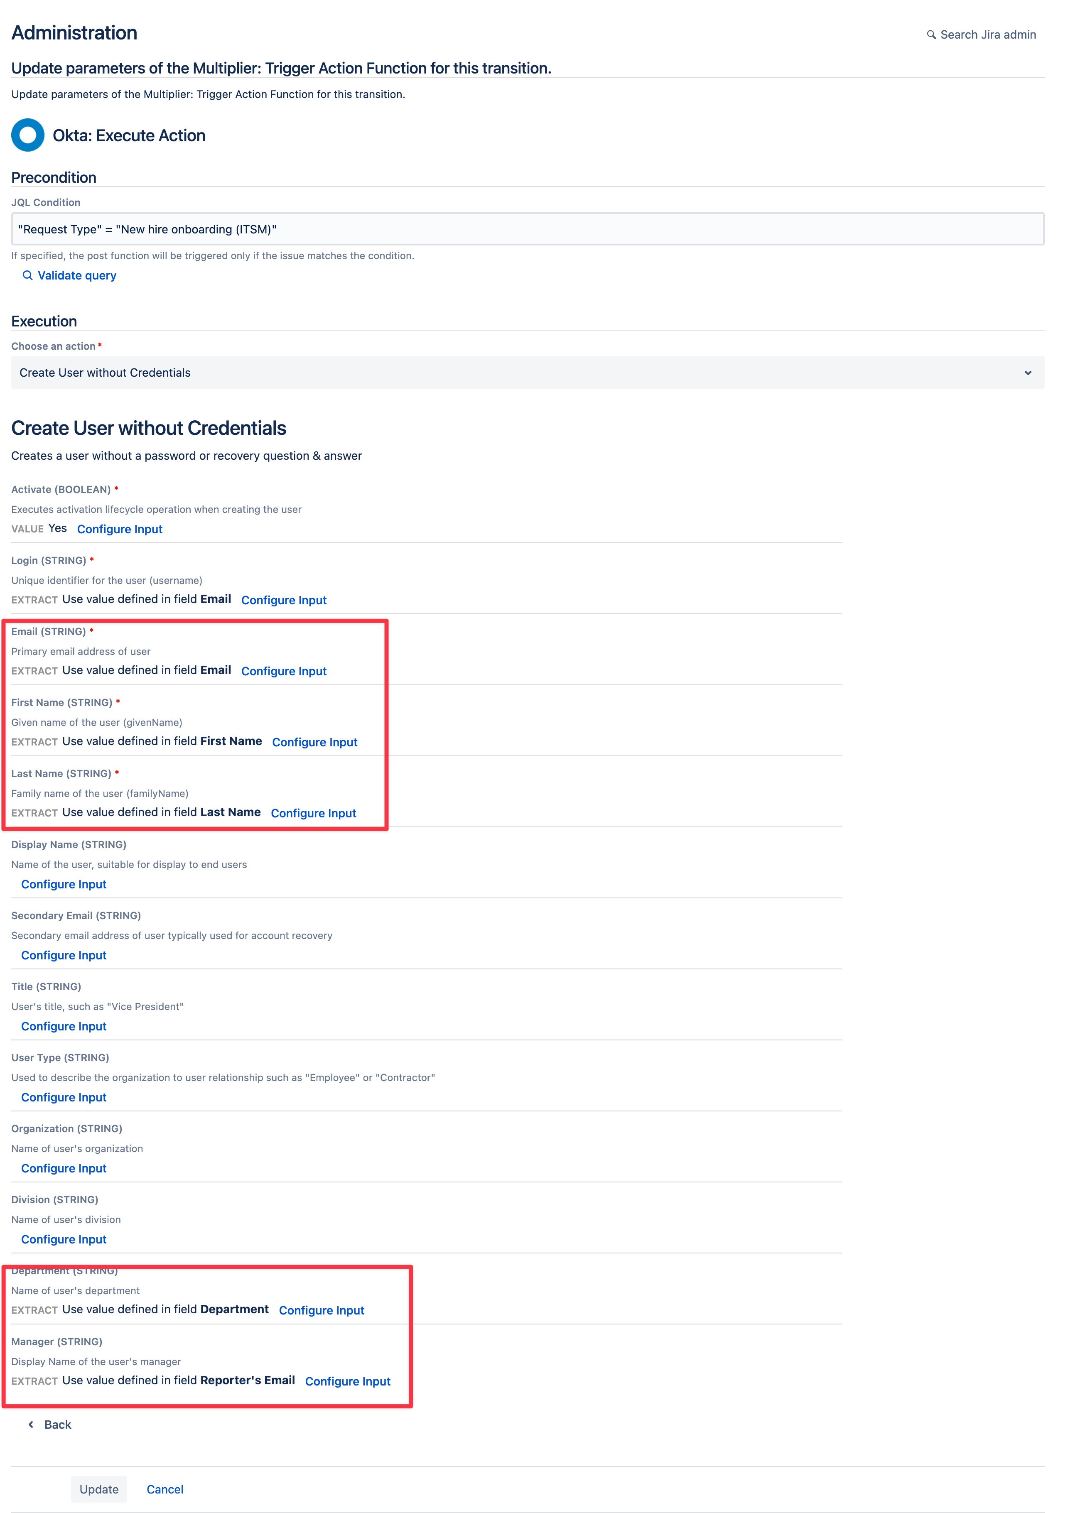Click the dropdown chevron on action selector
The height and width of the screenshot is (1513, 1078).
point(1028,373)
